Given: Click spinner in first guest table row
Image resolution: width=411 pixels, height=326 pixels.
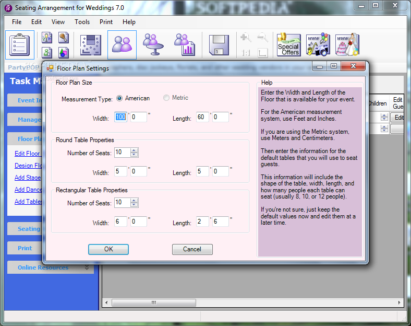Looking at the screenshot, I should [384, 117].
